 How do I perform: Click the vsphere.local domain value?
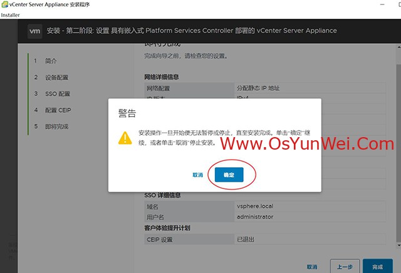coord(255,206)
